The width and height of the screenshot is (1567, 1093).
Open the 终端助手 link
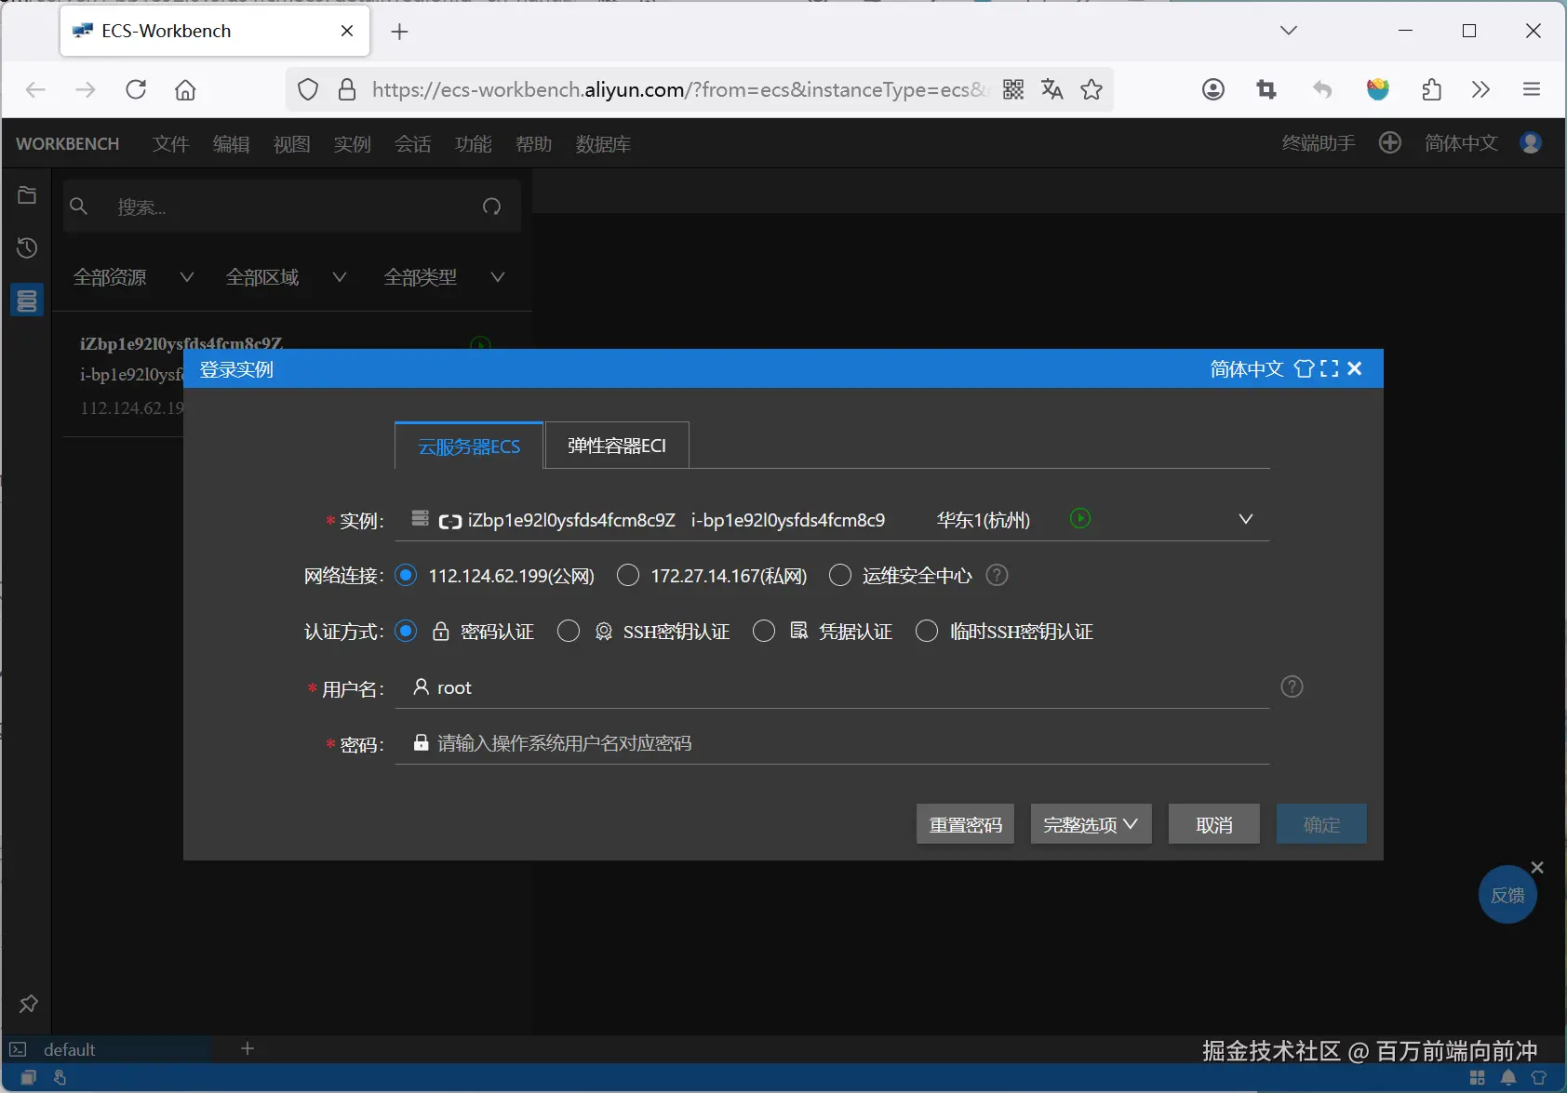point(1319,142)
